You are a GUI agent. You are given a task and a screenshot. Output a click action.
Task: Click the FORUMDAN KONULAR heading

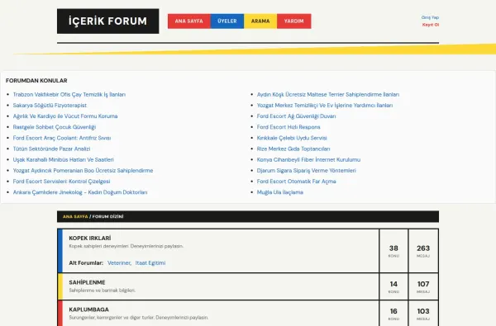coord(36,81)
